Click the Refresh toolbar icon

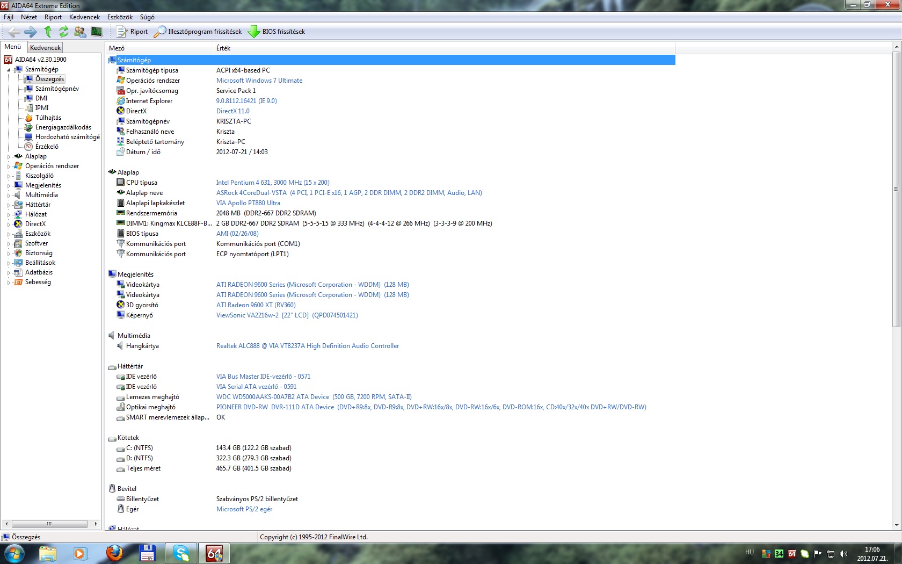click(64, 32)
